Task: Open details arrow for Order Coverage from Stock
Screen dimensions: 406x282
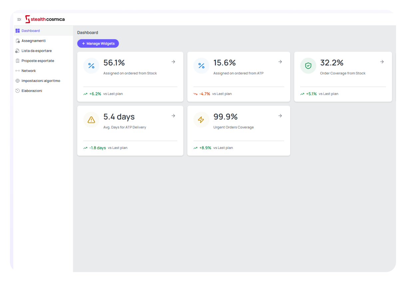Action: [382, 62]
